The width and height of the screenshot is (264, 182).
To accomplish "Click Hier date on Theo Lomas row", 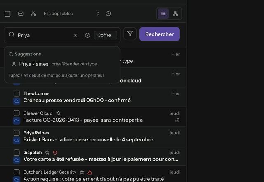I will (175, 93).
